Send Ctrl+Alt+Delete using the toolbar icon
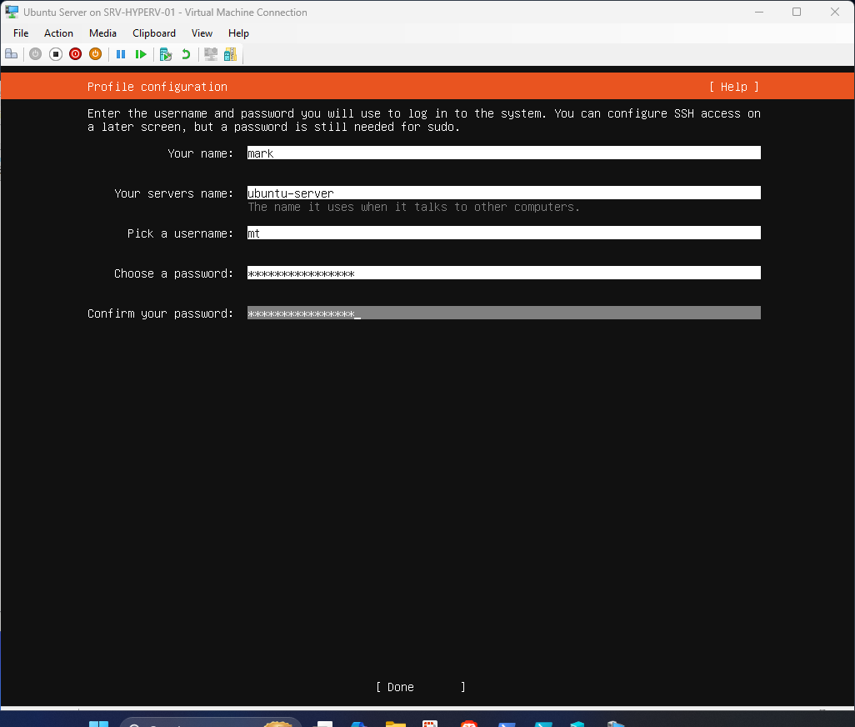 12,53
